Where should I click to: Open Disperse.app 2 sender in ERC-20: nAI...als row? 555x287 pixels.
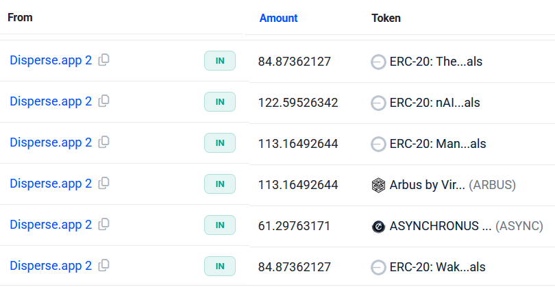[51, 101]
